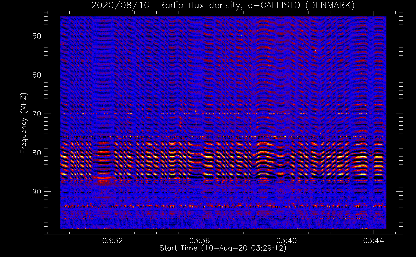
Task: Click the 60 MHz frequency tick label
Action: click(x=37, y=75)
